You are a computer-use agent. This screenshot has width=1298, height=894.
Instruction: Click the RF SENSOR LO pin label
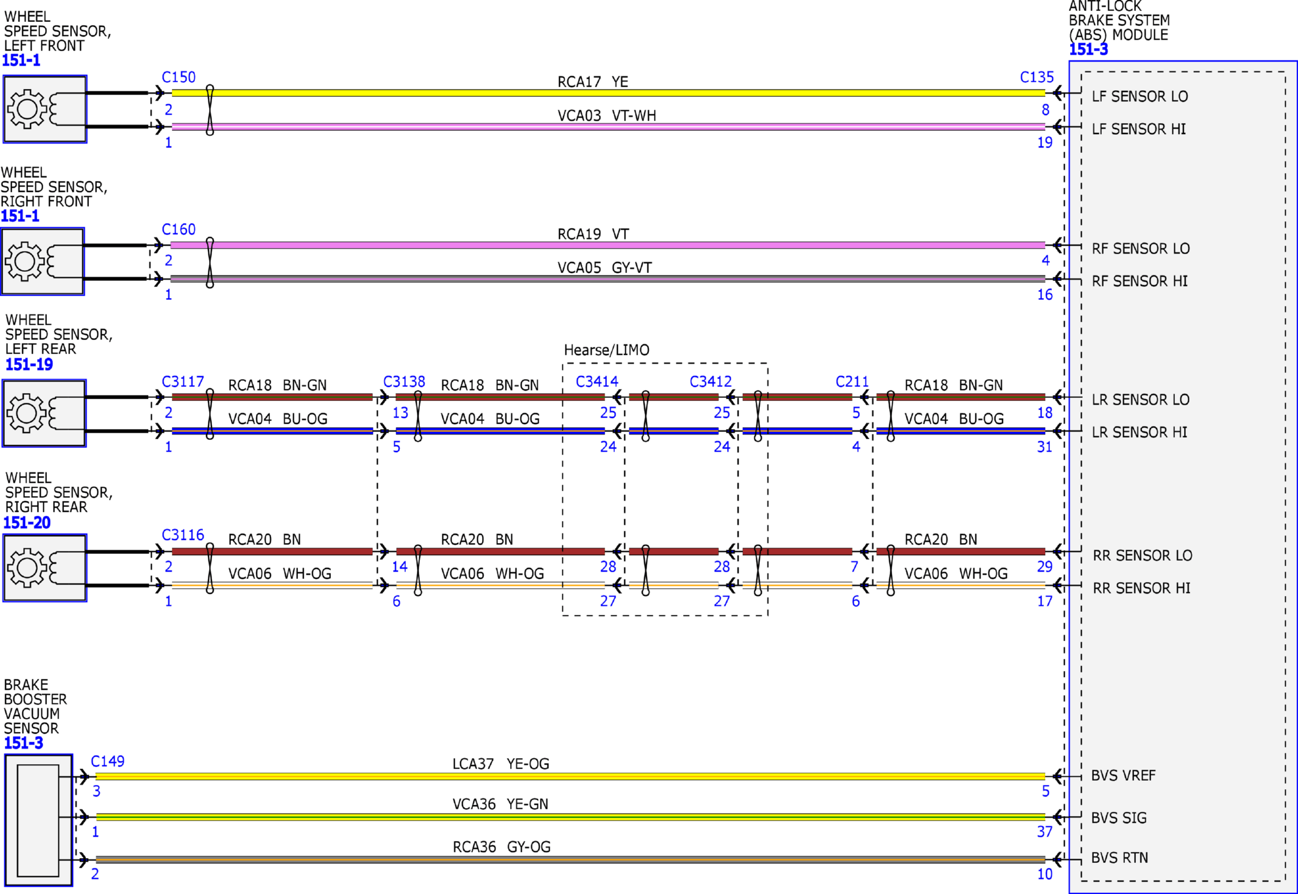click(1141, 249)
